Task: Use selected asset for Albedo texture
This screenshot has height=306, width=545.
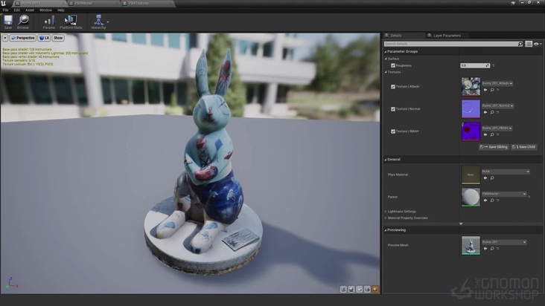Action: point(485,90)
